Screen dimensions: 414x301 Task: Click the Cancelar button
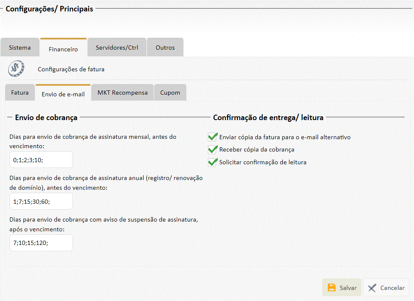[386, 288]
